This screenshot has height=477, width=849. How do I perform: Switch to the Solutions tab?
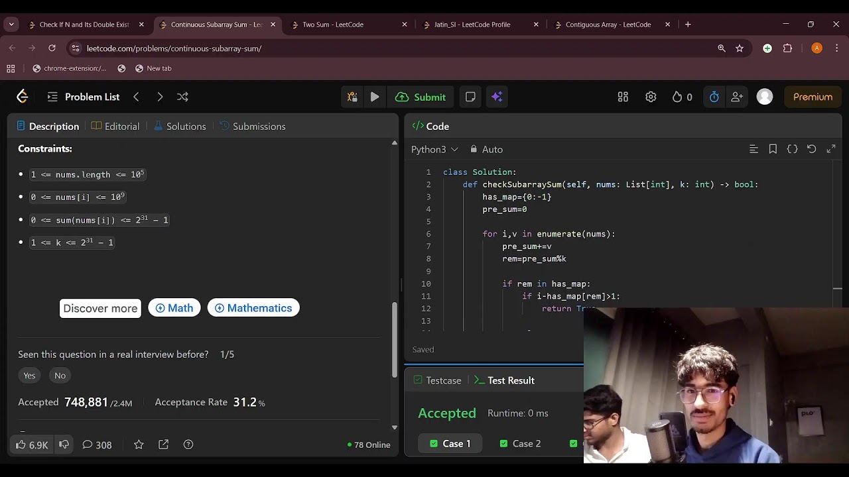pos(180,126)
